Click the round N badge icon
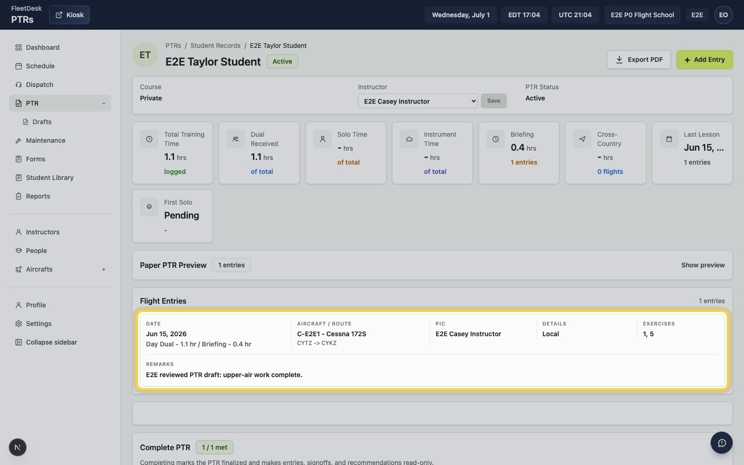 pyautogui.click(x=18, y=447)
